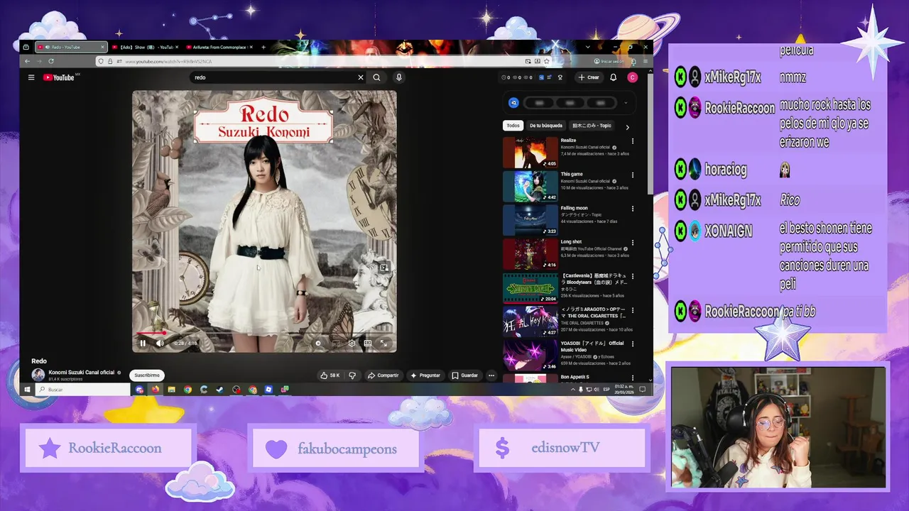The height and width of the screenshot is (511, 909).
Task: Go to the YouTube home logo
Action: coord(59,77)
